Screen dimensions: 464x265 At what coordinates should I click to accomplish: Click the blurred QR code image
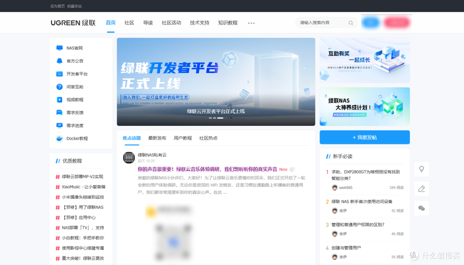174,241
